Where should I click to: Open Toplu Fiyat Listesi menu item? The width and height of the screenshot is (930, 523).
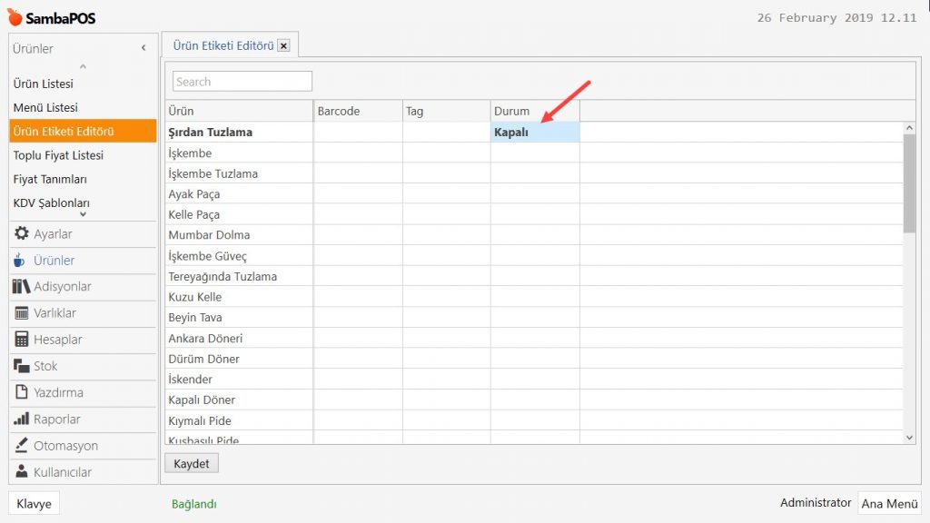58,155
